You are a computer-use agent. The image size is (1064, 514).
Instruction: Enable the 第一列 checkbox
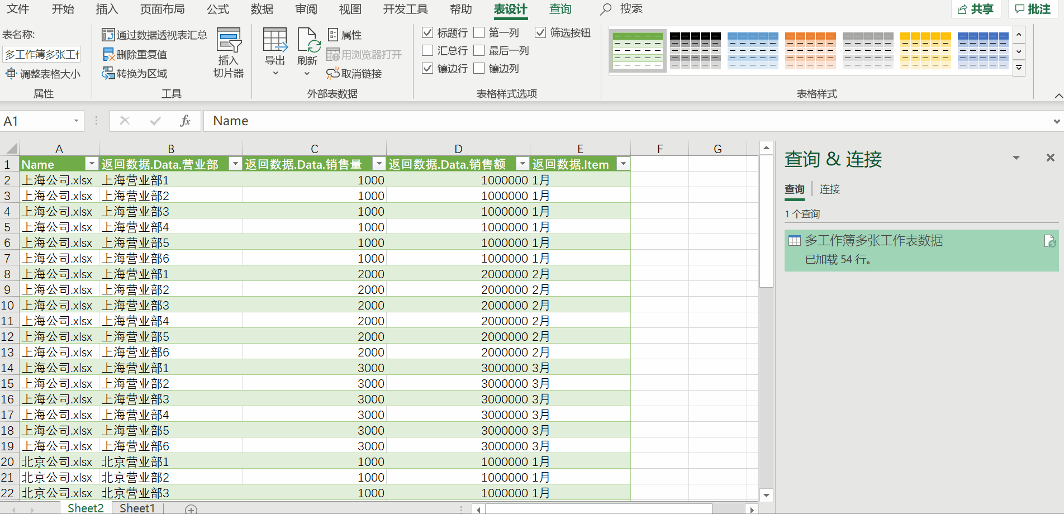point(479,32)
